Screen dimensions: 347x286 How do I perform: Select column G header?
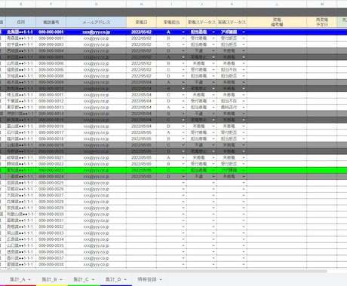click(x=96, y=4)
